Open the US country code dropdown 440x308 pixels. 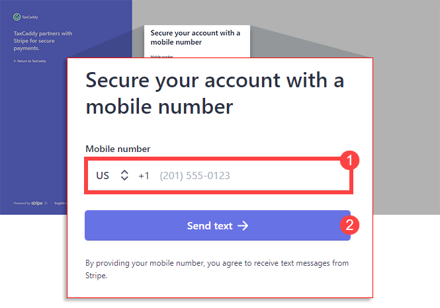[103, 176]
